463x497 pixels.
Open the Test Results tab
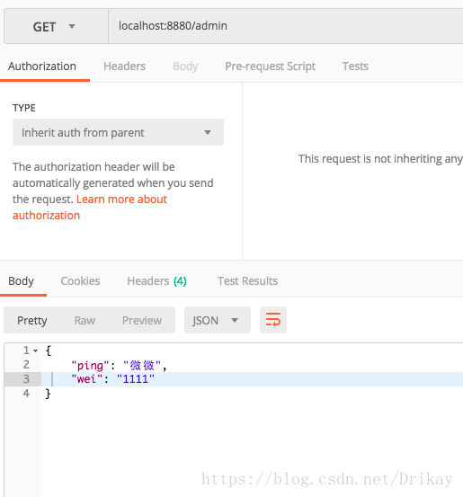247,281
